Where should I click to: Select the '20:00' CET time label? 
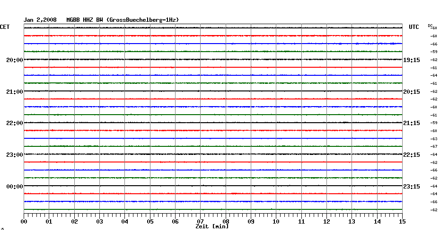(x=15, y=60)
